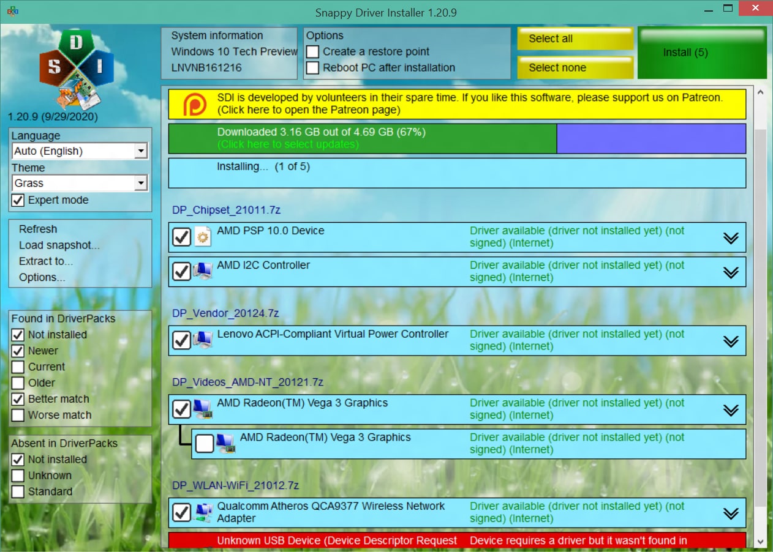
Task: Click the vertical scrollbar thumb
Action: [x=761, y=317]
